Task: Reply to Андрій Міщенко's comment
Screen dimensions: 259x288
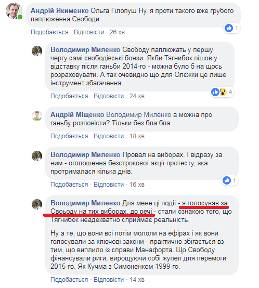Action: [109, 136]
